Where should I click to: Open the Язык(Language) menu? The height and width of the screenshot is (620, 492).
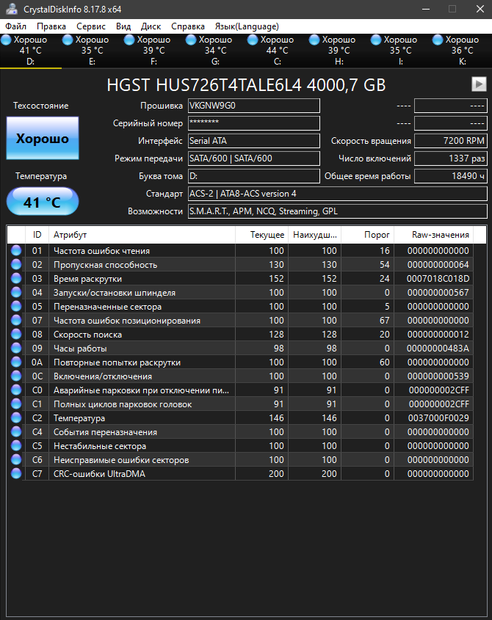tap(247, 26)
